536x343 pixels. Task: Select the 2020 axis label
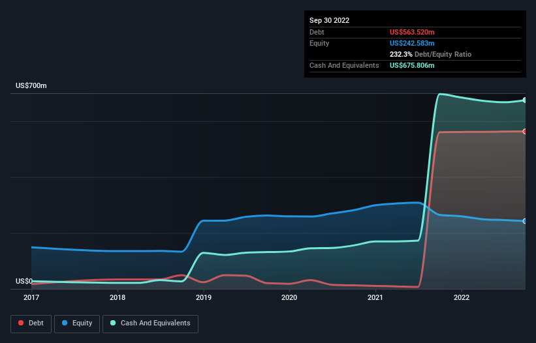coord(289,297)
